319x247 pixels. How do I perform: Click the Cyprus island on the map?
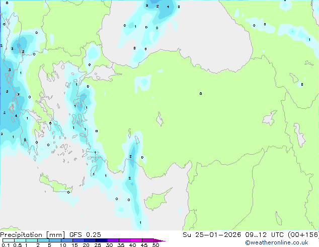pyautogui.click(x=156, y=200)
